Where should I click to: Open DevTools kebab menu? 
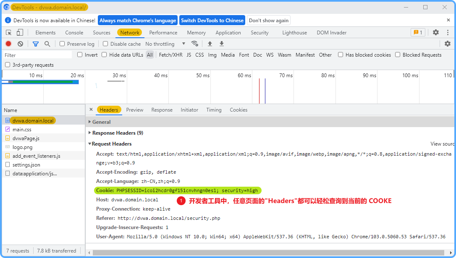tap(448, 33)
